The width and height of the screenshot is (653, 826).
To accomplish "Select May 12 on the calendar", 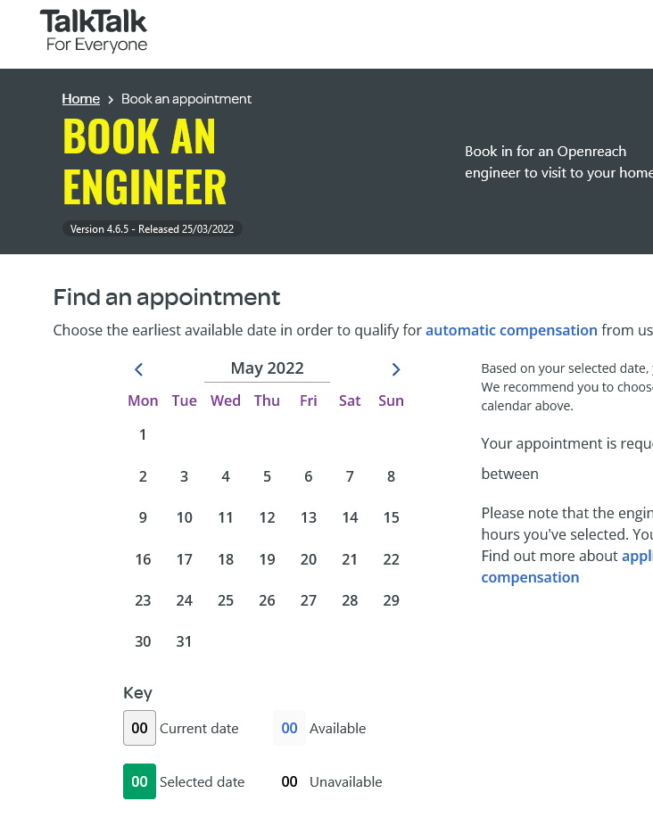I will 267,518.
